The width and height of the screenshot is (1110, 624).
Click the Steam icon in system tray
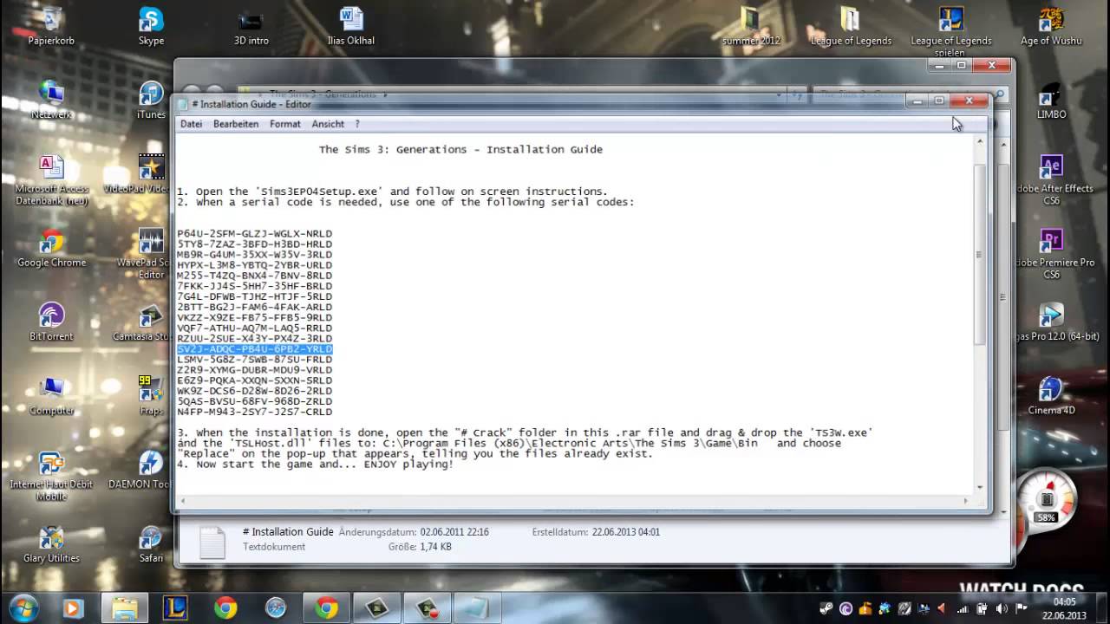[826, 609]
